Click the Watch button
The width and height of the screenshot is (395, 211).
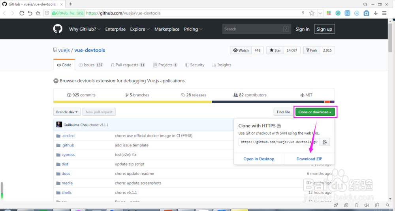(x=241, y=50)
